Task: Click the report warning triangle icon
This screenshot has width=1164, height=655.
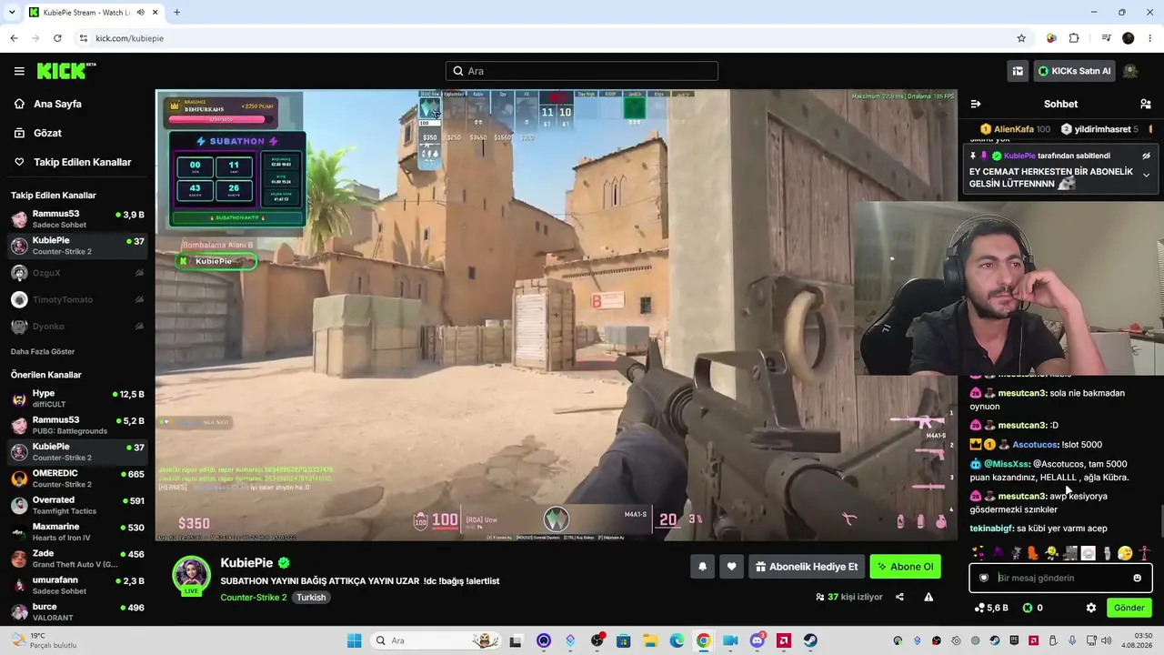Action: [x=928, y=597]
